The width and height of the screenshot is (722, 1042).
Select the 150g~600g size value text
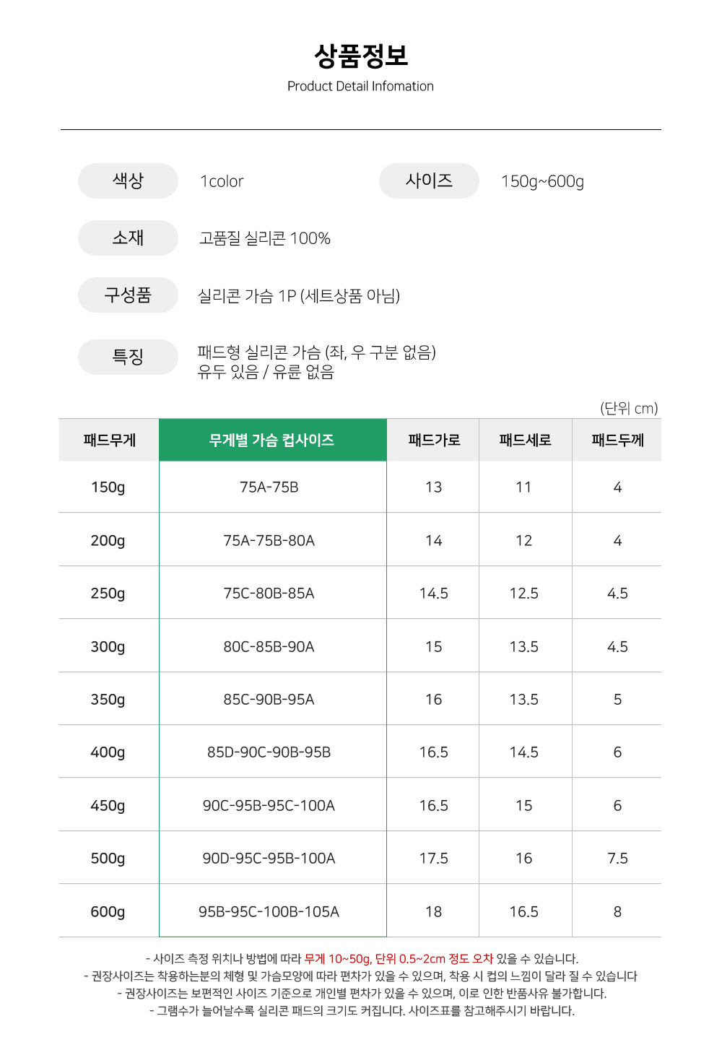(x=542, y=181)
